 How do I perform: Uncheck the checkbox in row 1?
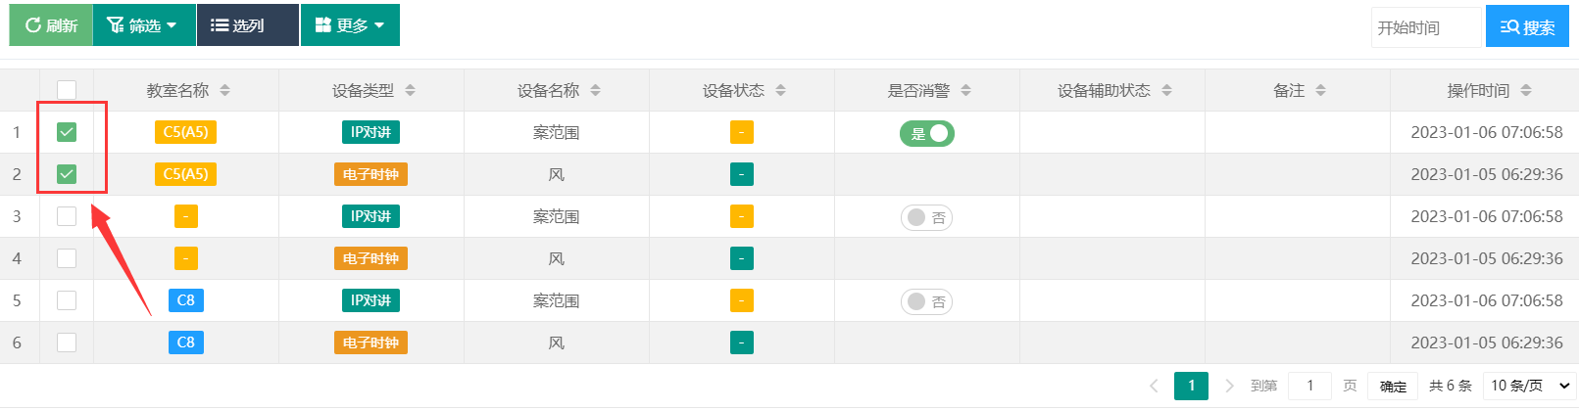(67, 132)
